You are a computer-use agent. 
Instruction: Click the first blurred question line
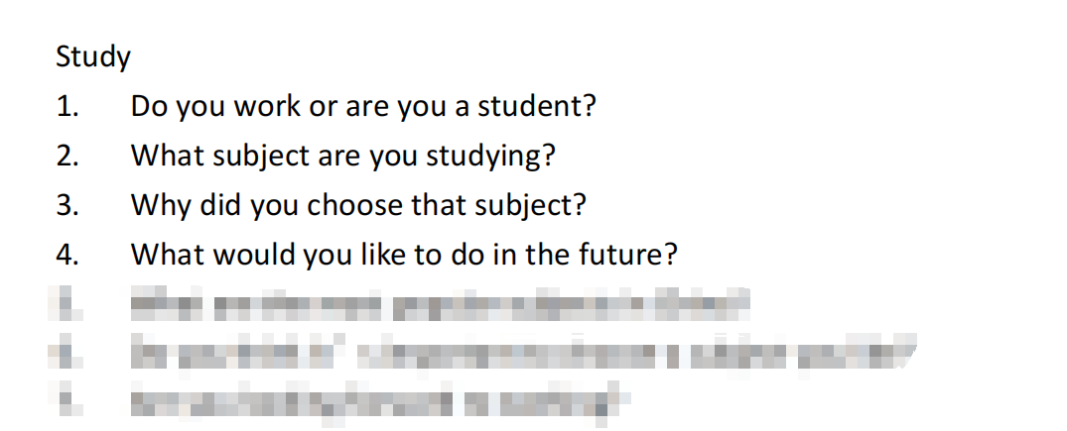click(440, 304)
